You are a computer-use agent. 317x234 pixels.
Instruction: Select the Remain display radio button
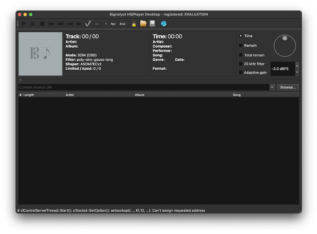pyautogui.click(x=241, y=45)
